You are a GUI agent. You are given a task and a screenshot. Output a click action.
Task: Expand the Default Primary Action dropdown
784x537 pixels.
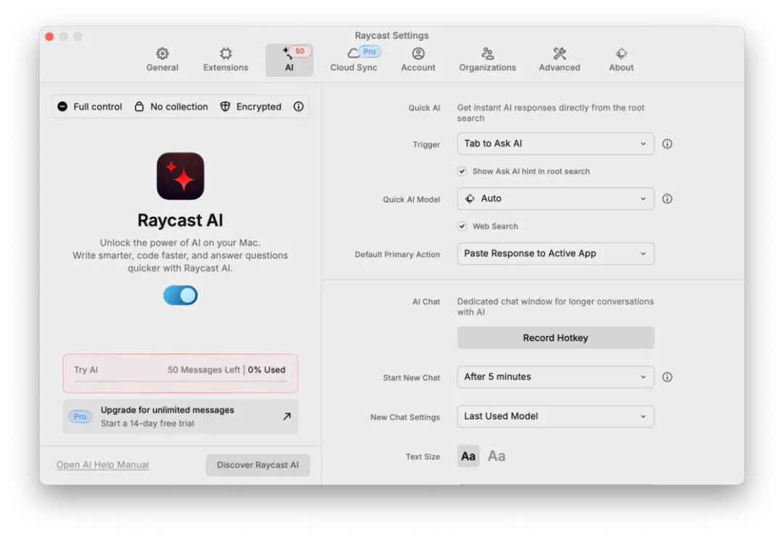tap(555, 253)
